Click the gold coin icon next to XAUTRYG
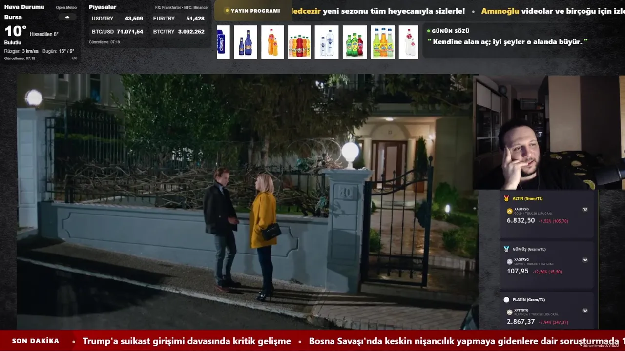Viewport: 625px width, 351px height. (x=510, y=211)
